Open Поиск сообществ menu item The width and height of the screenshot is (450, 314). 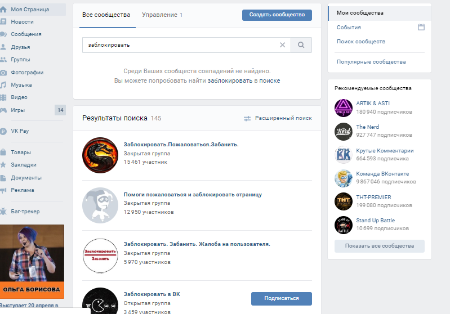pyautogui.click(x=361, y=42)
